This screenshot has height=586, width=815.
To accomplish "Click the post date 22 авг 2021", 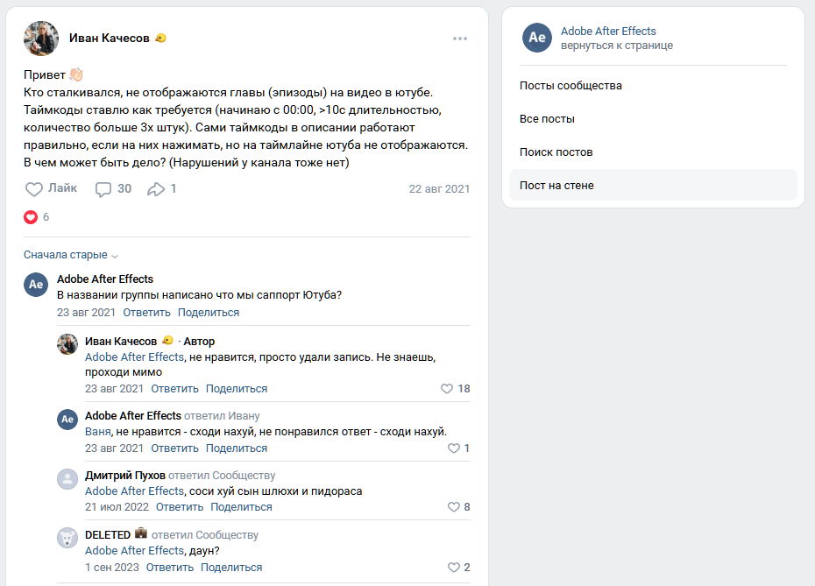I will [x=439, y=189].
